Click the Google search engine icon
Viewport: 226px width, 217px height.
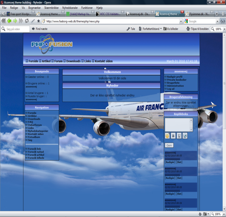tap(186, 21)
